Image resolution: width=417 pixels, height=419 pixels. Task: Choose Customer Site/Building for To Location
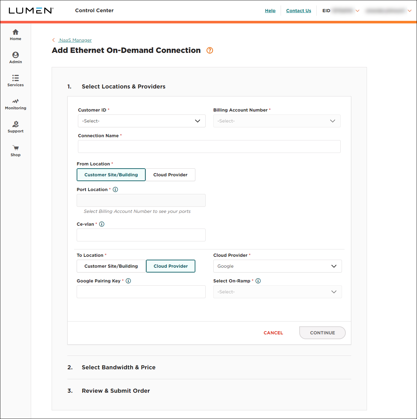click(111, 266)
